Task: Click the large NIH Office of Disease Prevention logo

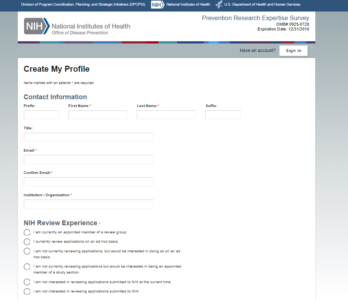Action: click(77, 26)
